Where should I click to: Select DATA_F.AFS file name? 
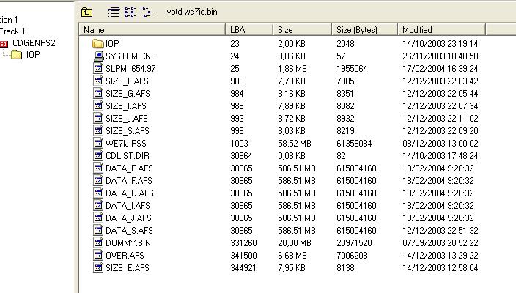(129, 180)
